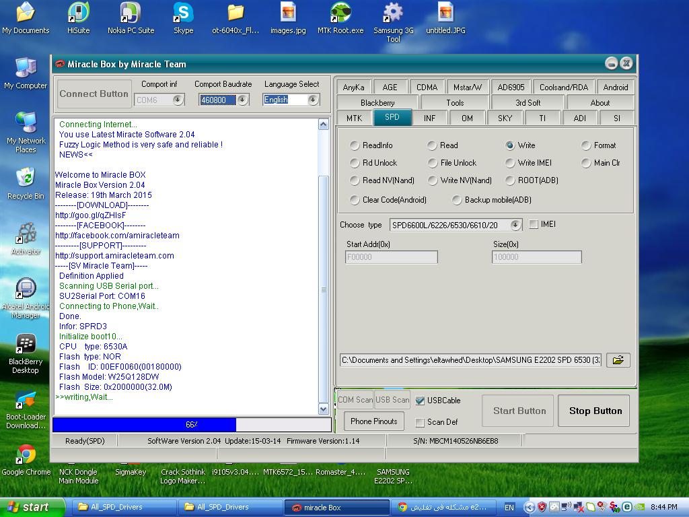Open the Android tab

click(x=615, y=87)
